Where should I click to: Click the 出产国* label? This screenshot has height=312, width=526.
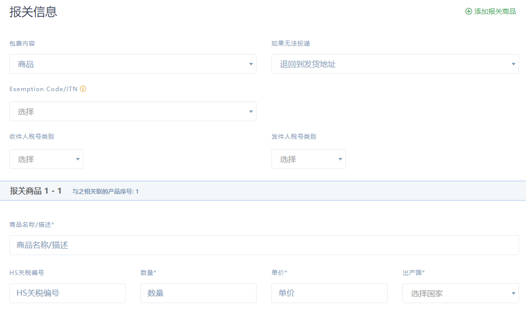414,273
